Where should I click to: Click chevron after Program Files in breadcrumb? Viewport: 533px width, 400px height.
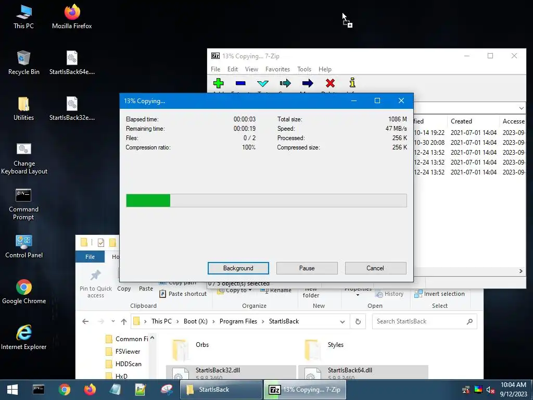pos(263,321)
